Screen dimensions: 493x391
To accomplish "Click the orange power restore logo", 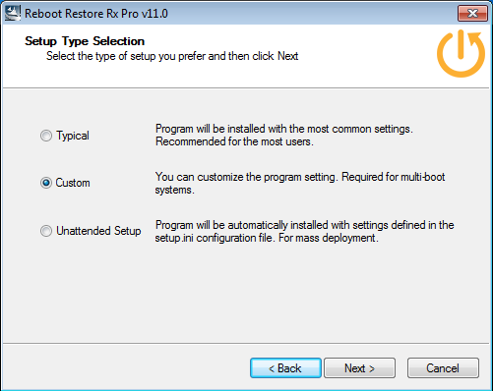I will click(461, 53).
